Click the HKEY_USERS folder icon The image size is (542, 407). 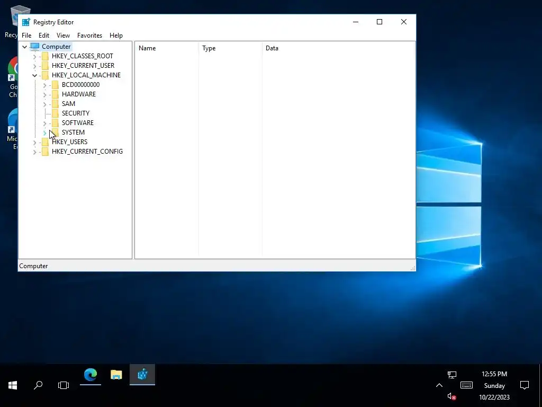click(x=45, y=142)
